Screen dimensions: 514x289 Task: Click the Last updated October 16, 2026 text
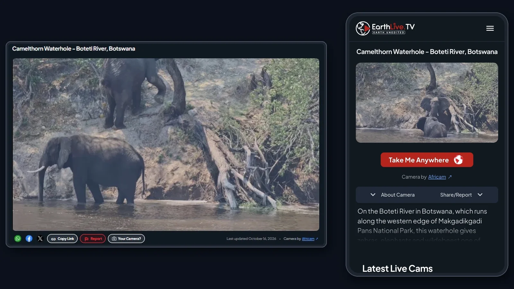(251, 239)
